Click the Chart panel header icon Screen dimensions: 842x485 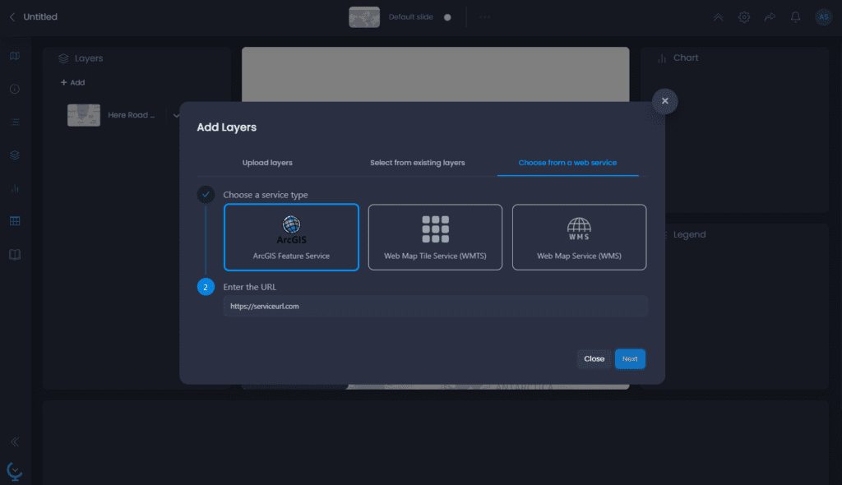point(662,58)
